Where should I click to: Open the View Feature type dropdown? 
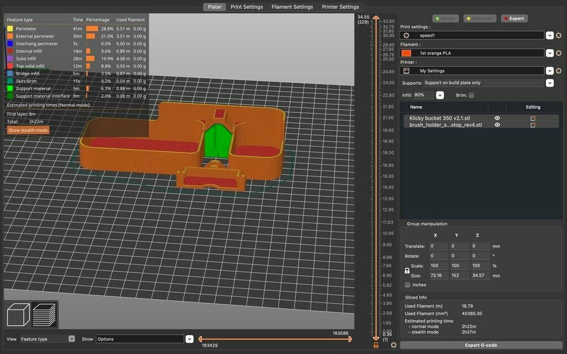[x=71, y=339]
